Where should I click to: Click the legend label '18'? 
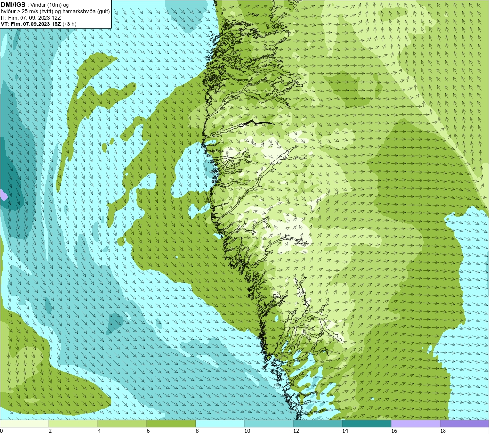click(443, 431)
